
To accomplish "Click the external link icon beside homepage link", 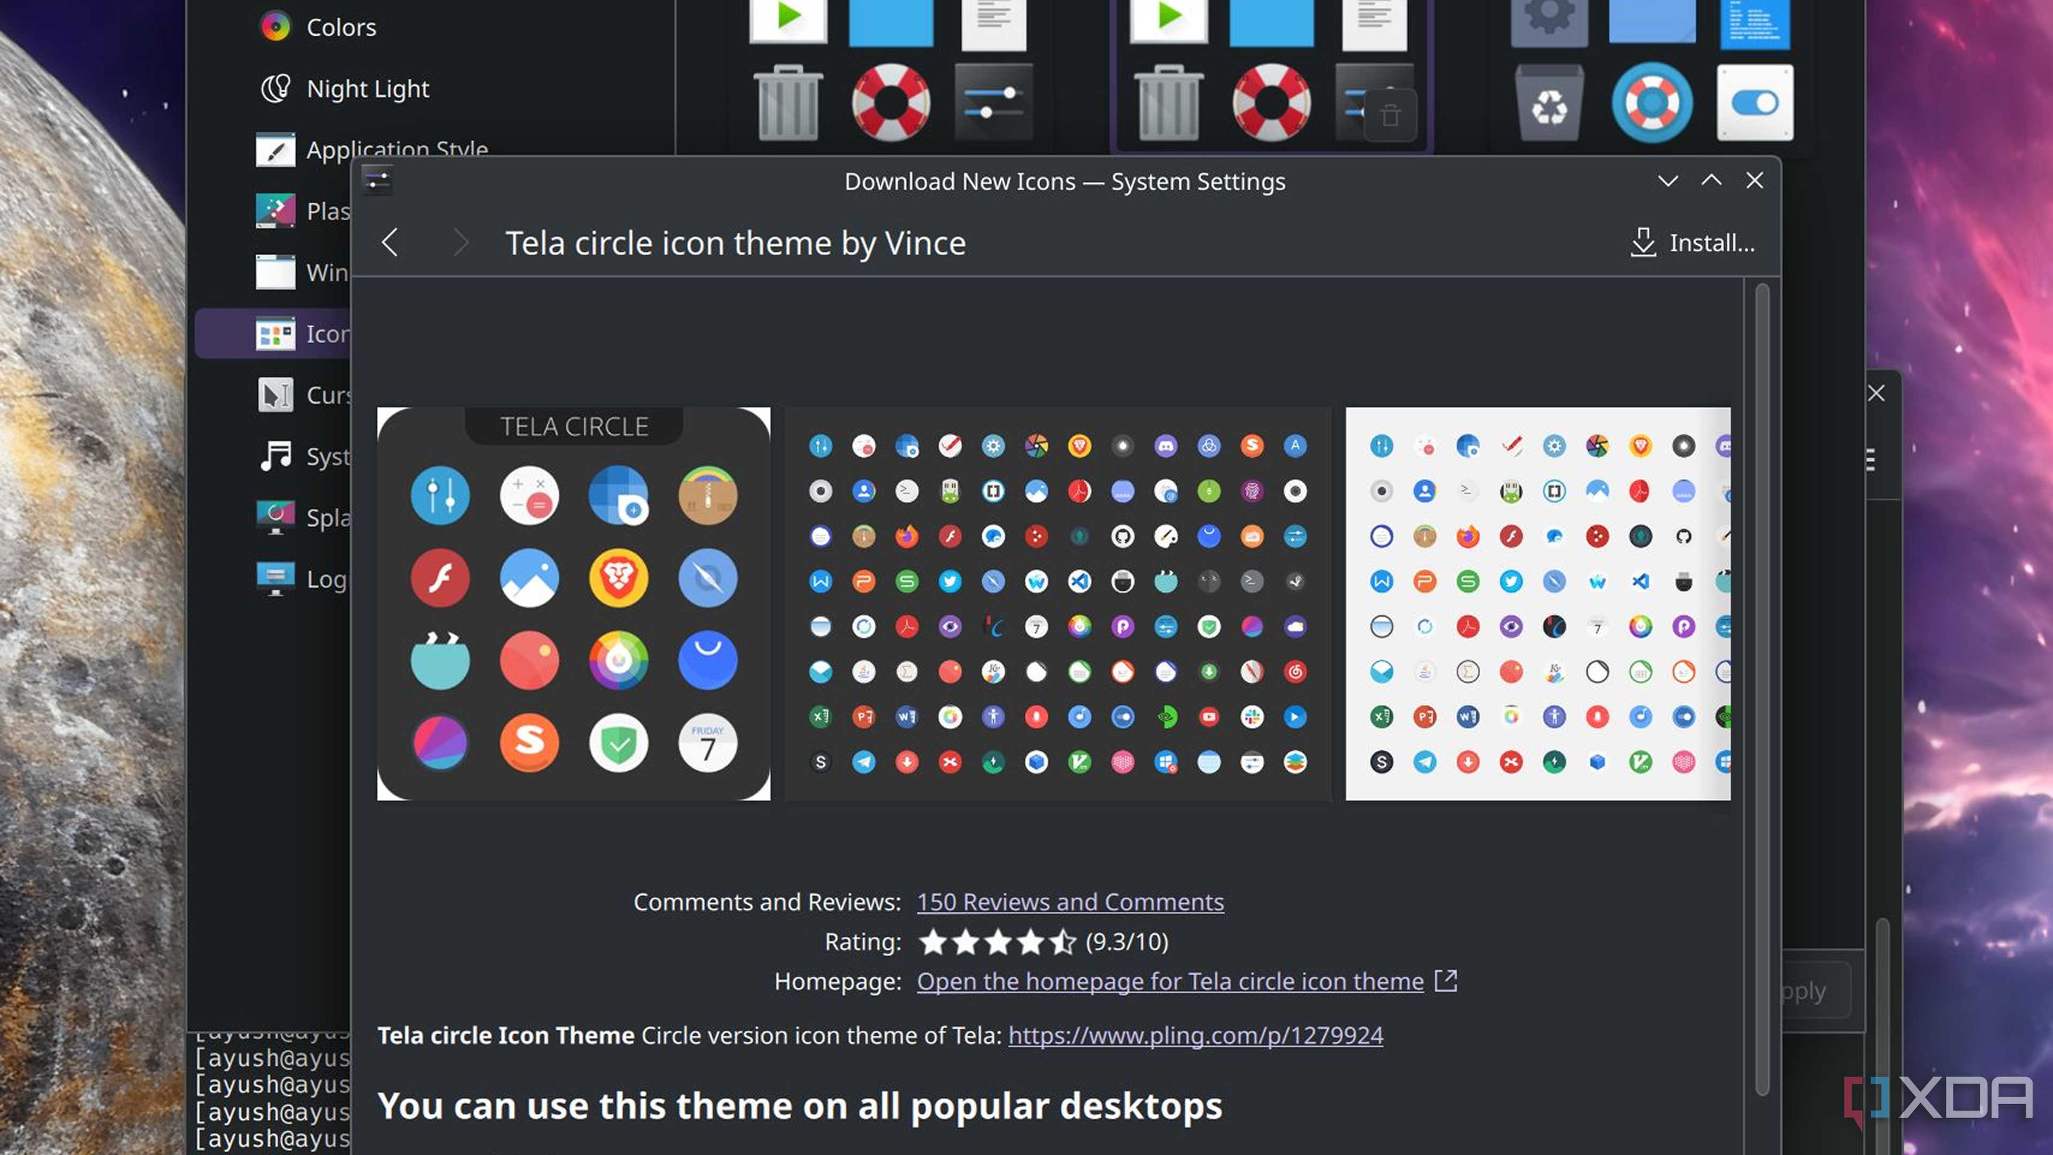I will point(1446,981).
